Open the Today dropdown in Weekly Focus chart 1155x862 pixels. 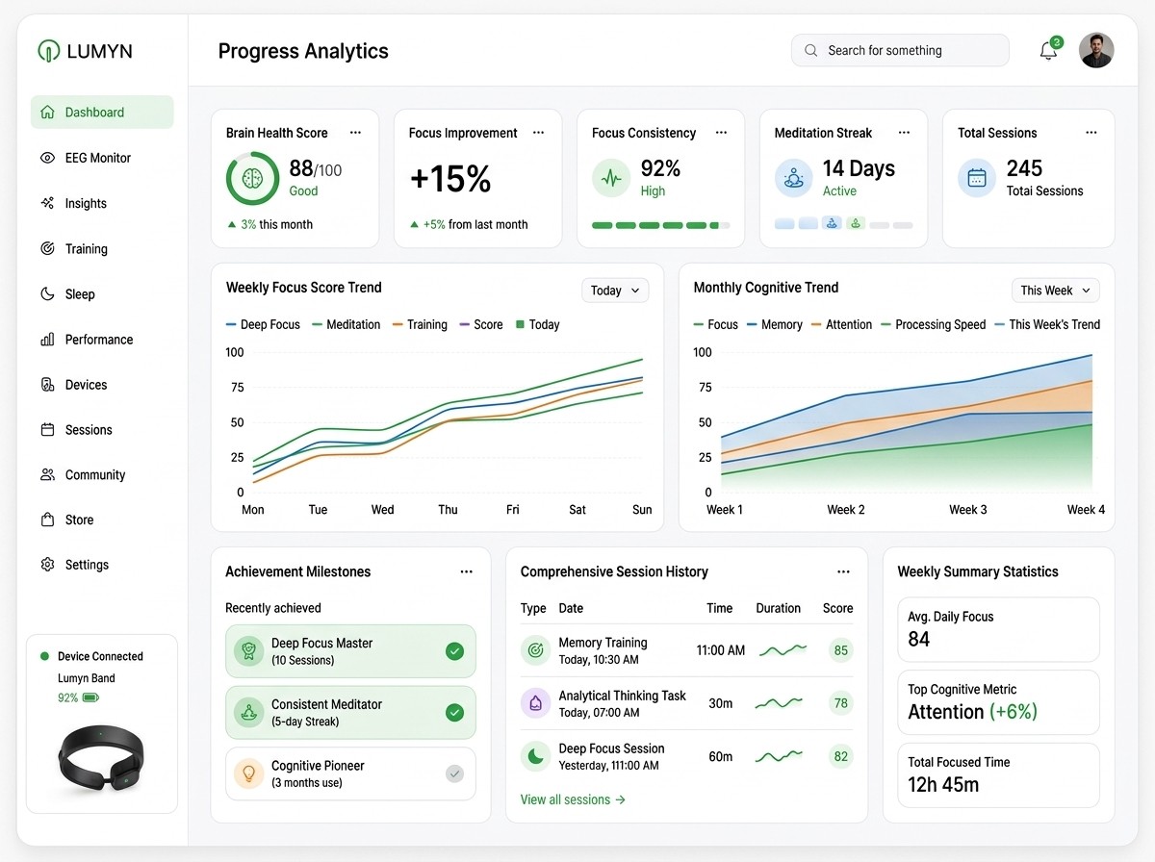(x=615, y=291)
